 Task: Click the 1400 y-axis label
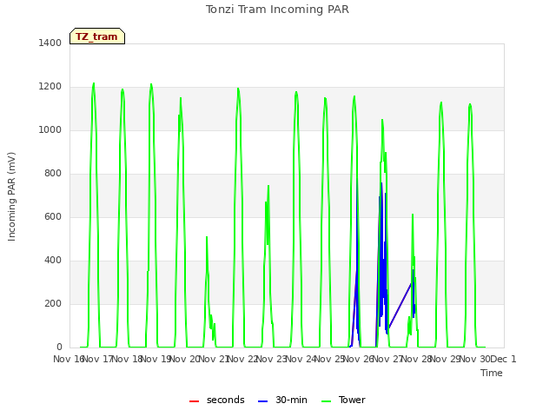click(x=50, y=43)
